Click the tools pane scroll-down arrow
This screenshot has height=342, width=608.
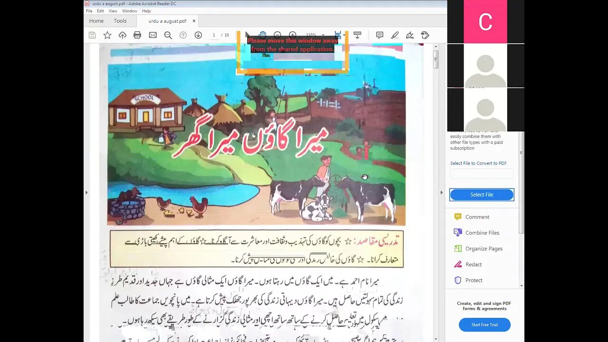click(522, 286)
